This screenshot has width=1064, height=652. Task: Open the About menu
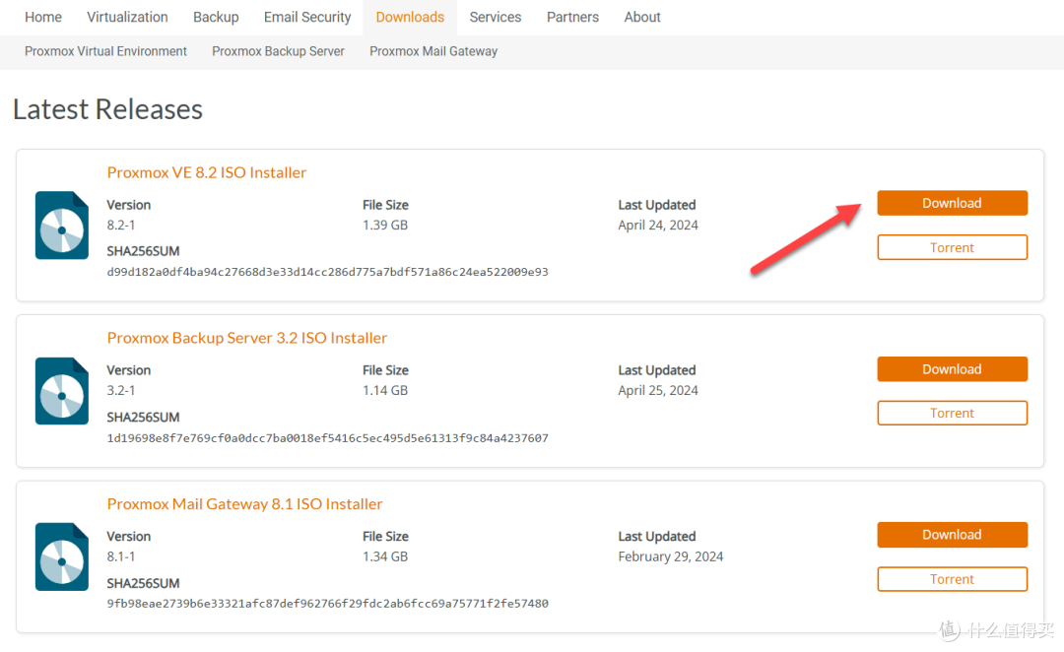coord(642,17)
